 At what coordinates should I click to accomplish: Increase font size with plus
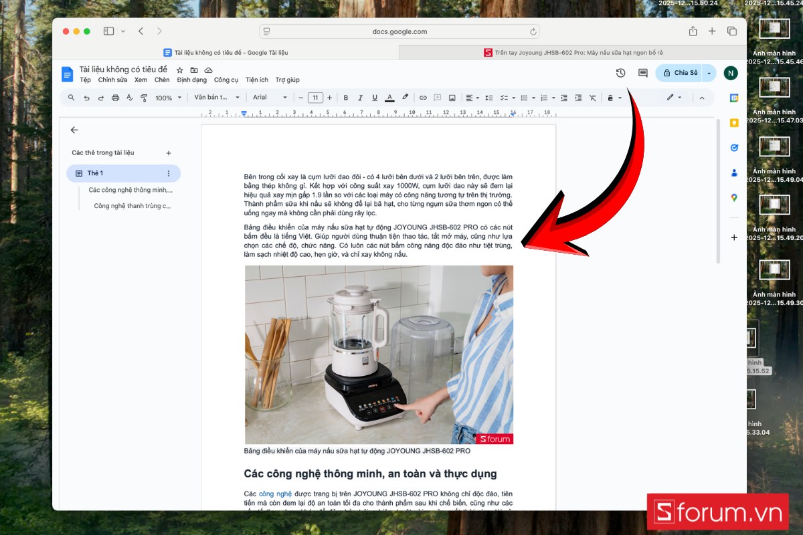(329, 98)
